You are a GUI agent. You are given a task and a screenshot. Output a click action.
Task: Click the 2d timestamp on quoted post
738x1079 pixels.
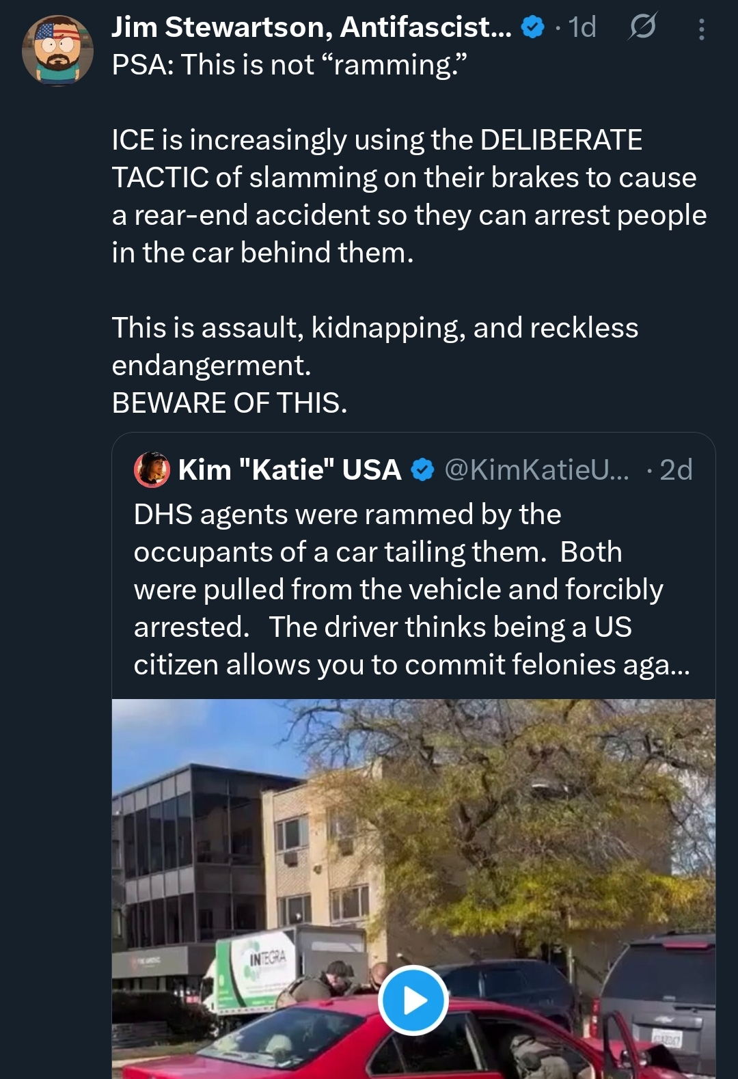click(676, 469)
